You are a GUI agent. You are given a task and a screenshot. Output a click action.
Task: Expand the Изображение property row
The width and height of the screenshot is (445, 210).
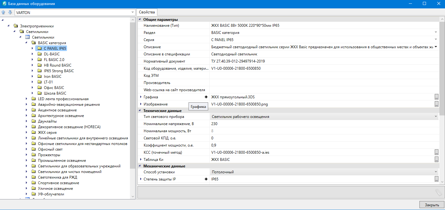pos(141,104)
